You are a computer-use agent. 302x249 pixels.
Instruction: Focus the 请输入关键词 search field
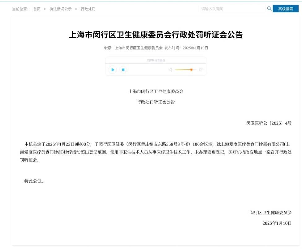[x=233, y=9]
